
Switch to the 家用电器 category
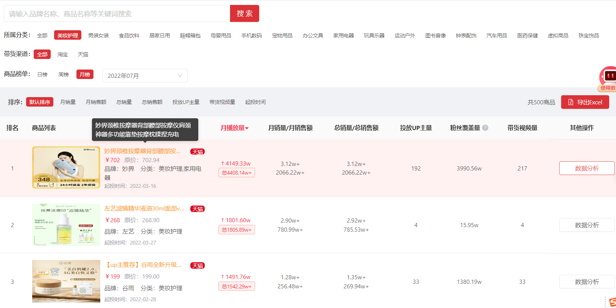(344, 36)
